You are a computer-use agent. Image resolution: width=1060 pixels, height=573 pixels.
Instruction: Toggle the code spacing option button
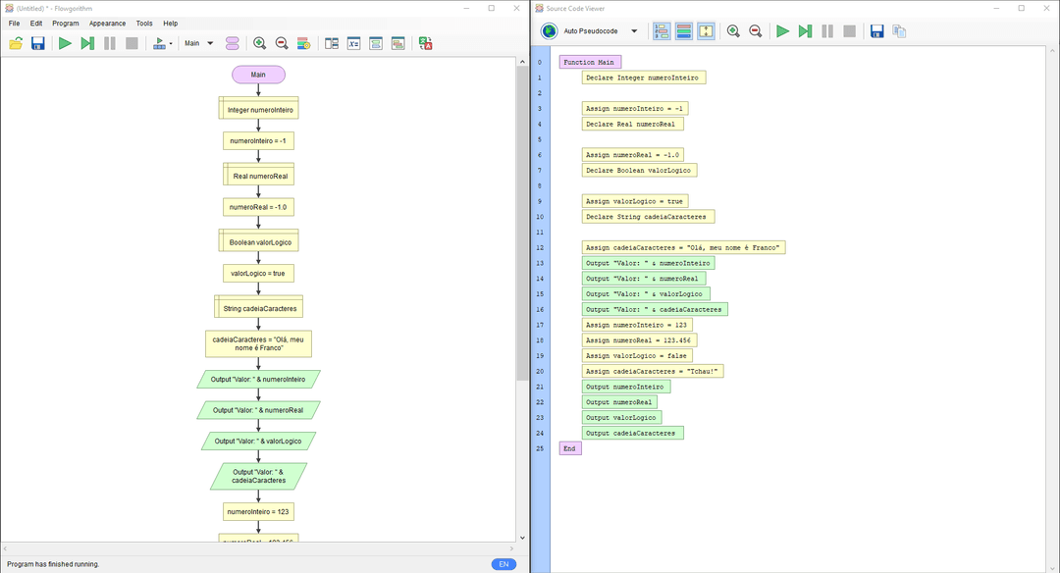(x=707, y=31)
